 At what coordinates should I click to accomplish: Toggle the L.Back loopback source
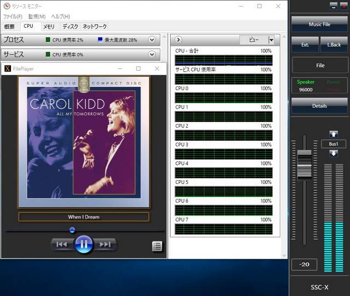pyautogui.click(x=334, y=44)
